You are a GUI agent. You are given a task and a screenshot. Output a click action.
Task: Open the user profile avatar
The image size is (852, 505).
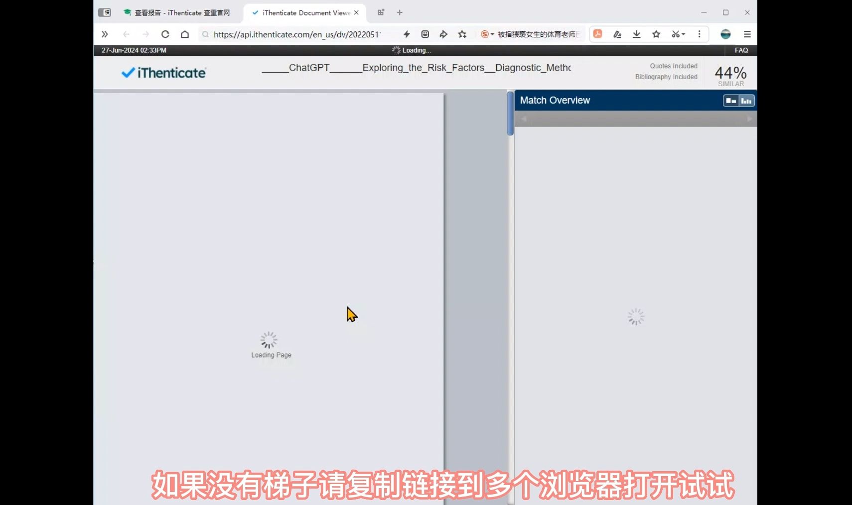pyautogui.click(x=726, y=34)
